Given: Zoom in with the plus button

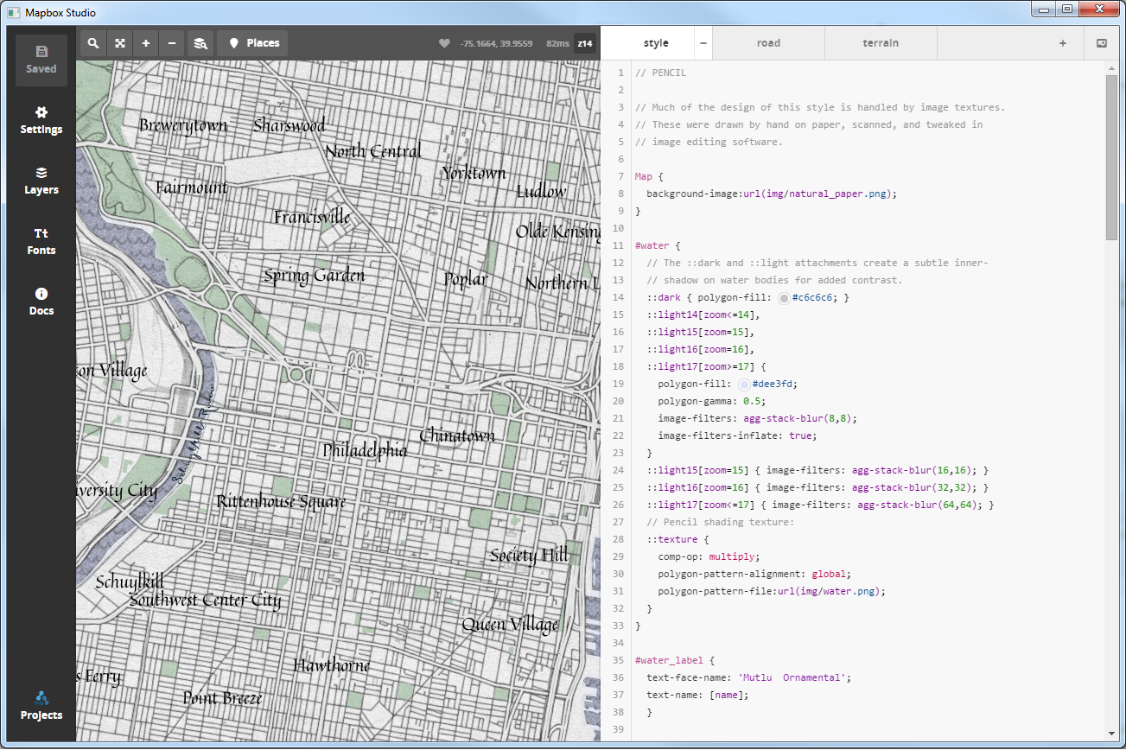Looking at the screenshot, I should (146, 43).
